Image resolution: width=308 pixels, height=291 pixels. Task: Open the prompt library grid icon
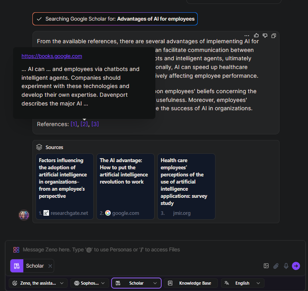16,250
